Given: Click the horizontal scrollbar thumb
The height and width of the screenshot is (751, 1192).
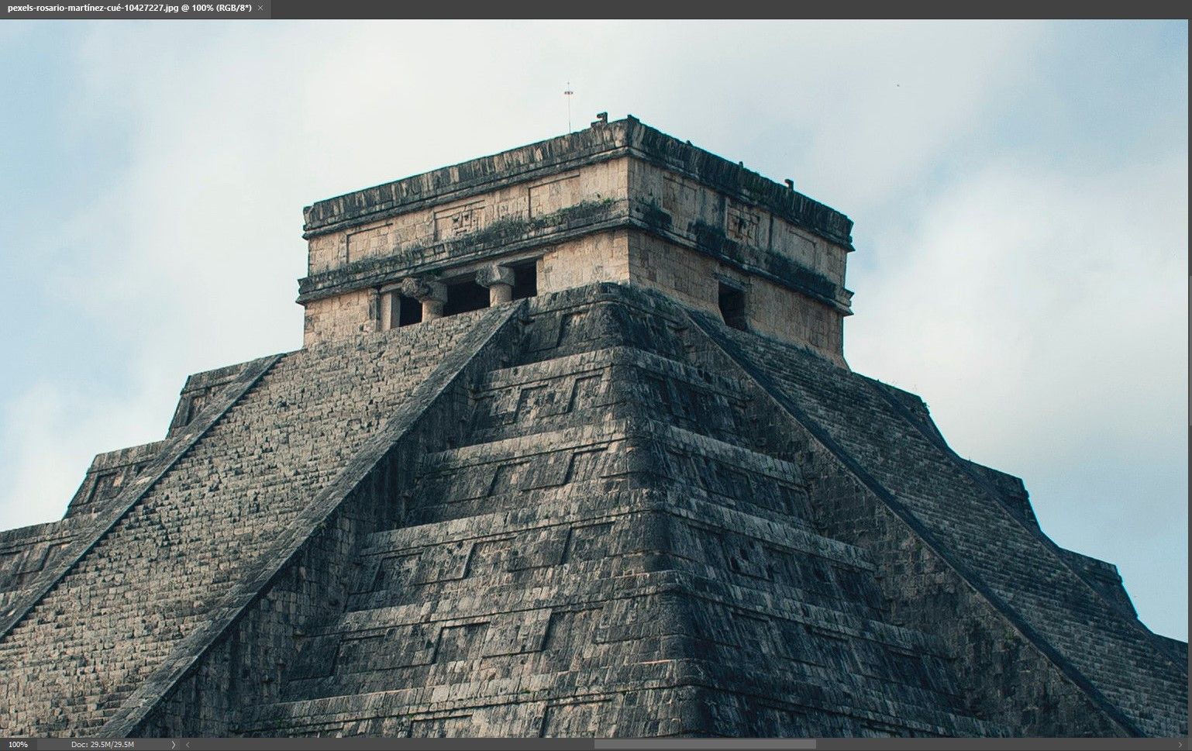Looking at the screenshot, I should point(705,745).
